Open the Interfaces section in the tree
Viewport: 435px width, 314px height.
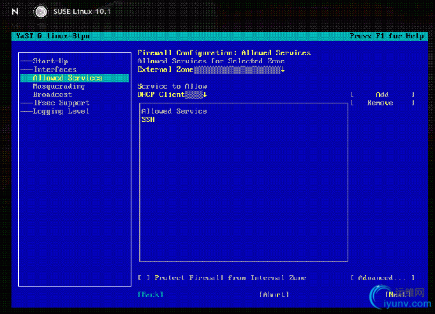[x=55, y=70]
